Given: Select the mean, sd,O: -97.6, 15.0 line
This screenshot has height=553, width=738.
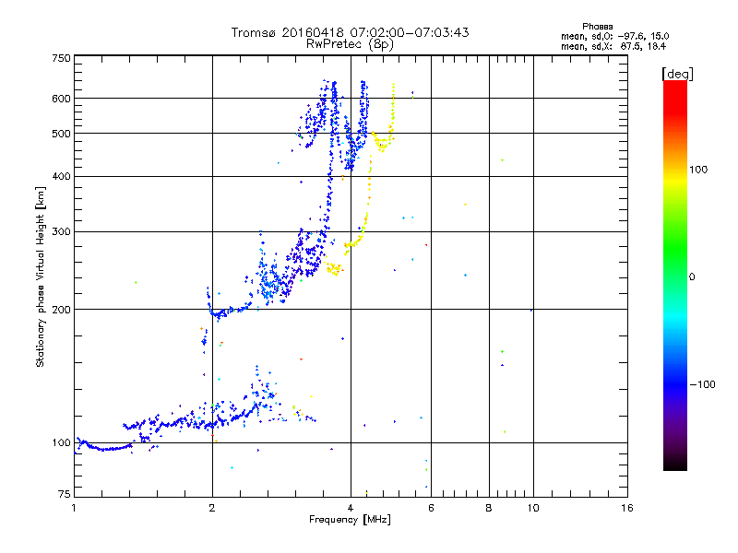Looking at the screenshot, I should pyautogui.click(x=614, y=36).
